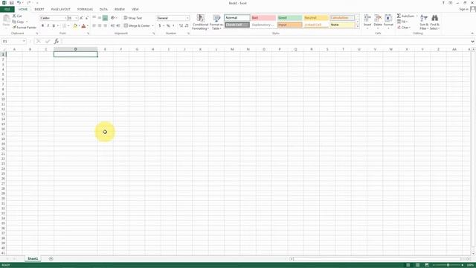Click the Percent Style icon
Viewport: 476px width, 268px height.
(168, 26)
